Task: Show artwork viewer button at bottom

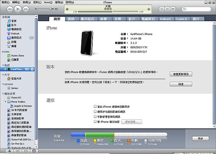Action: coord(34,151)
